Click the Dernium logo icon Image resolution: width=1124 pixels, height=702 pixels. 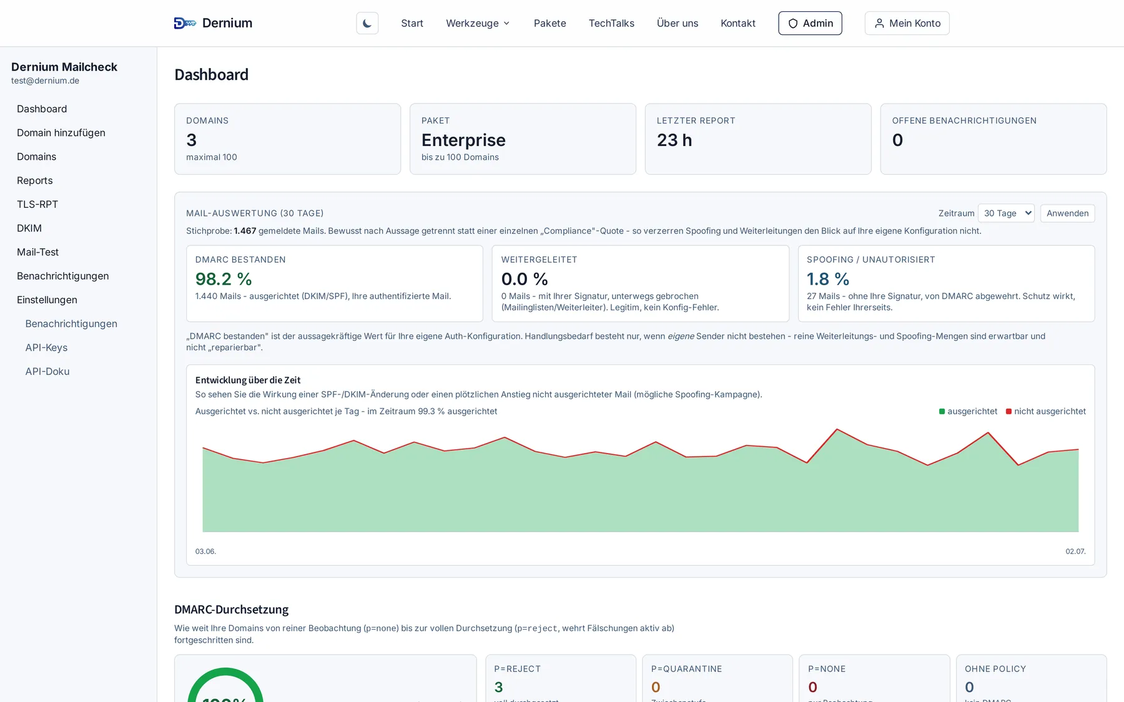185,23
